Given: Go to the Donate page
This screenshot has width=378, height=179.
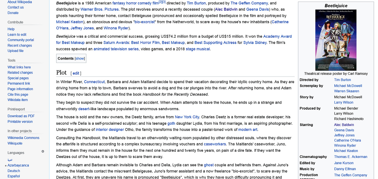Looking at the screenshot, I should pos(13,13).
